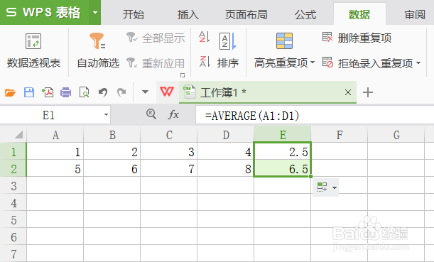
Task: Select column E header
Action: [283, 135]
